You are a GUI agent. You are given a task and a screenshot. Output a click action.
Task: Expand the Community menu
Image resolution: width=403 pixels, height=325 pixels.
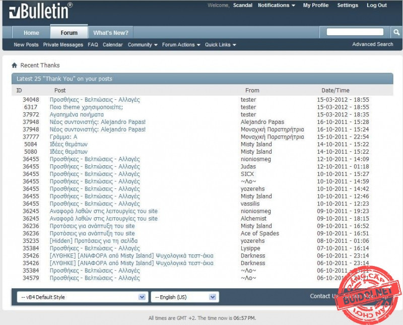143,45
